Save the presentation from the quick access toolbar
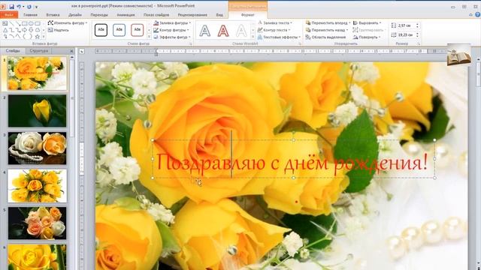481x270 pixels. point(12,7)
